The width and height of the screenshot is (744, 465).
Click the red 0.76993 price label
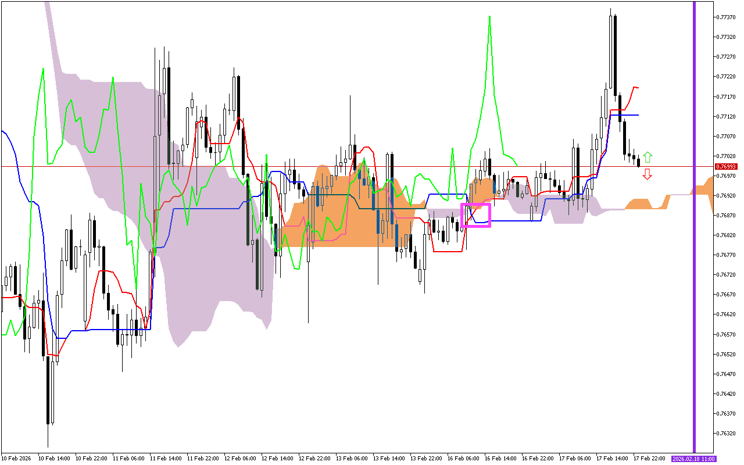point(725,167)
